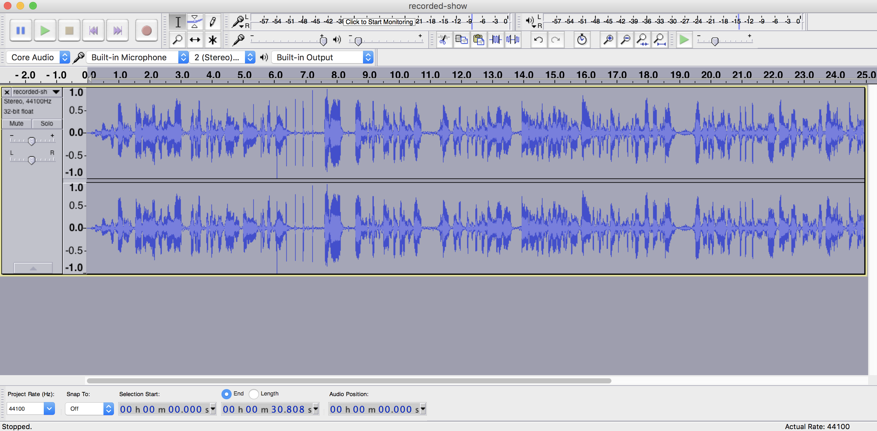877x431 pixels.
Task: Open the Built-in Microphone device dropdown
Action: coord(137,57)
